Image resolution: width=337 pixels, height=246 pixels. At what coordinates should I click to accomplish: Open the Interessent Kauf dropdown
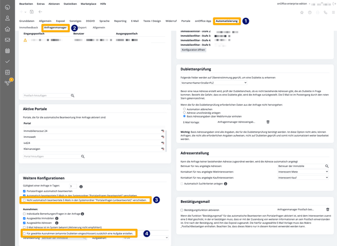point(303,177)
